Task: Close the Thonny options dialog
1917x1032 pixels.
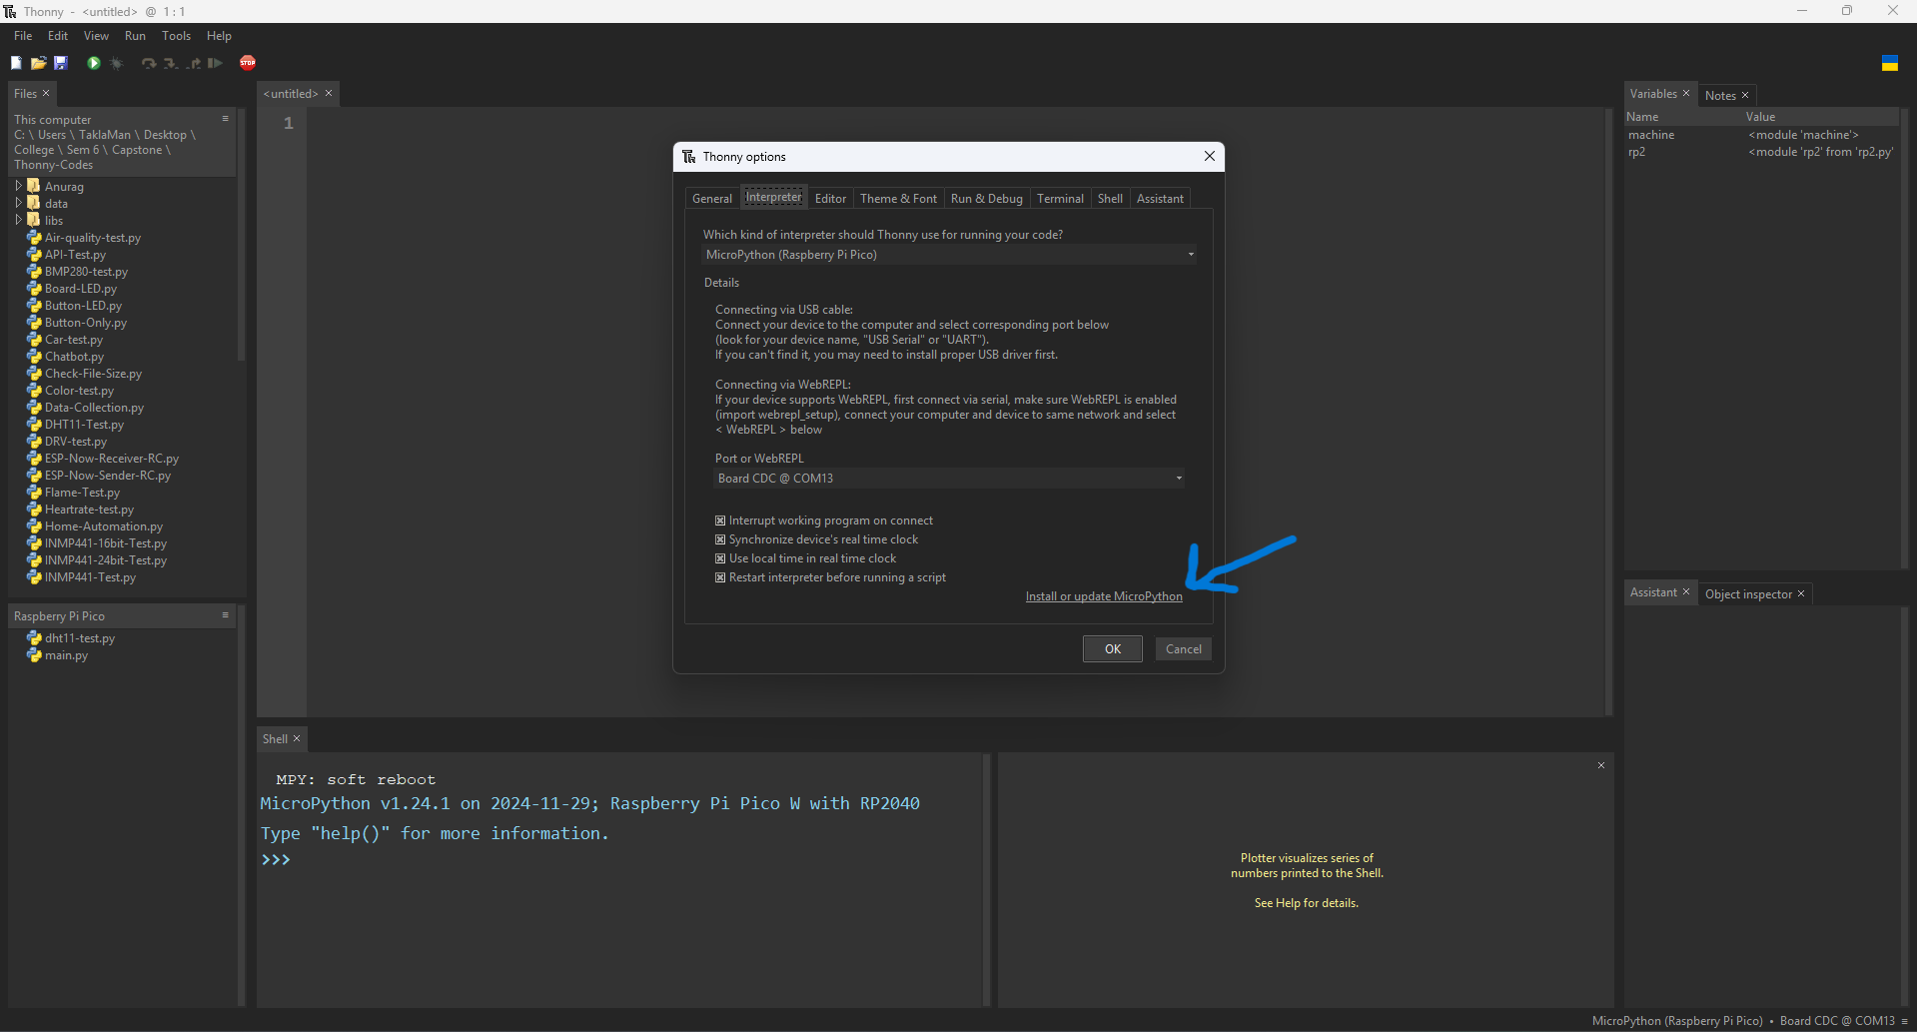Action: (1210, 156)
